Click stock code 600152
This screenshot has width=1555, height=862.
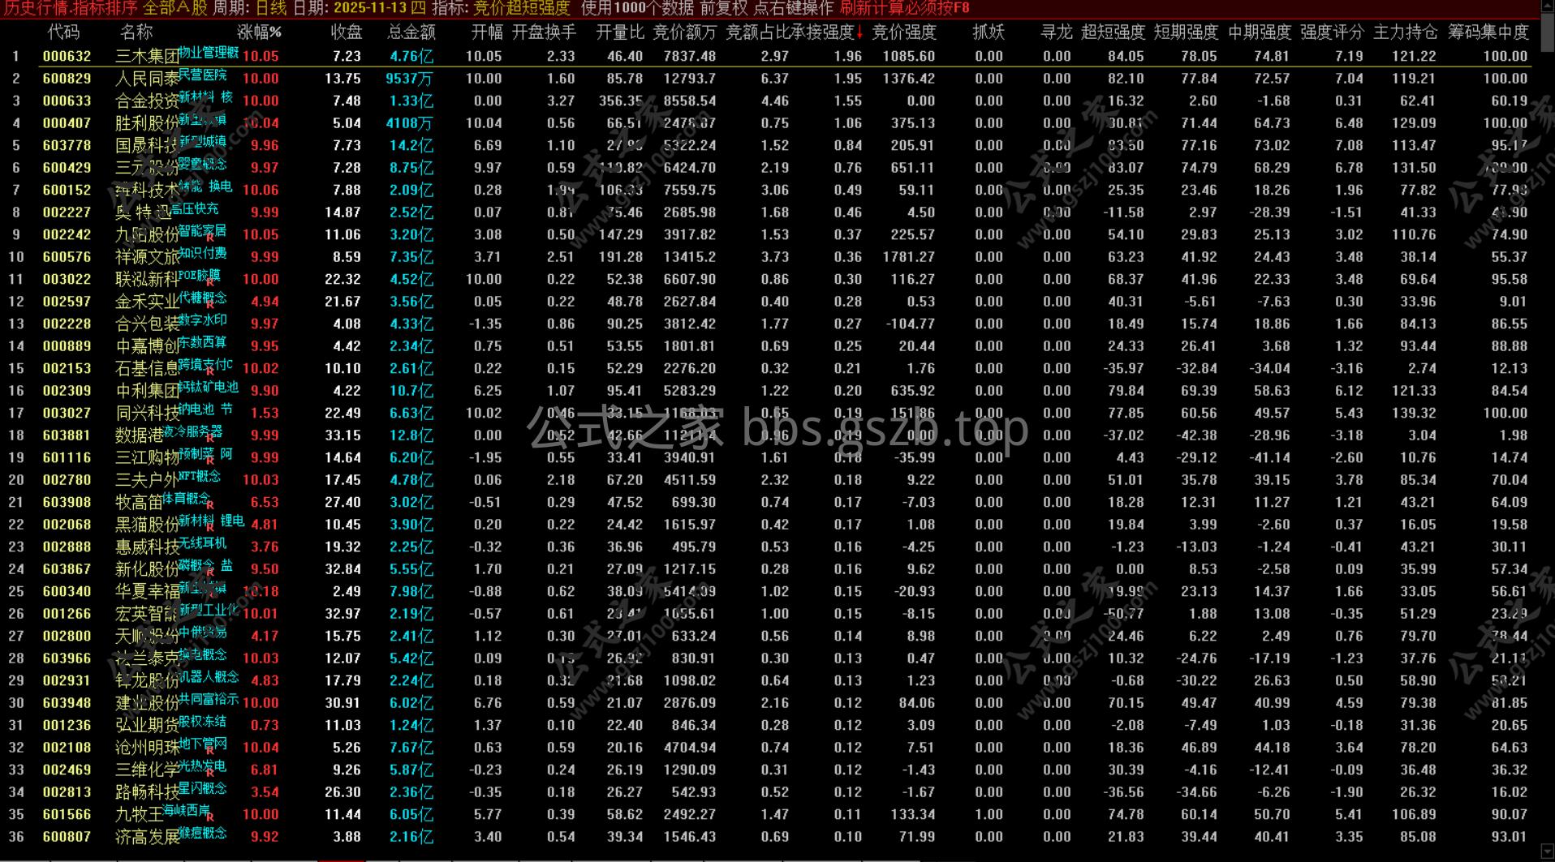pyautogui.click(x=67, y=191)
